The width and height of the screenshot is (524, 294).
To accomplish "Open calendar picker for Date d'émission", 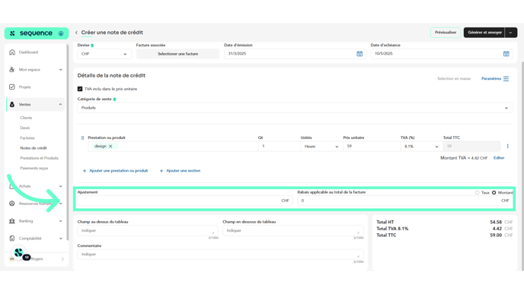I will [x=359, y=54].
